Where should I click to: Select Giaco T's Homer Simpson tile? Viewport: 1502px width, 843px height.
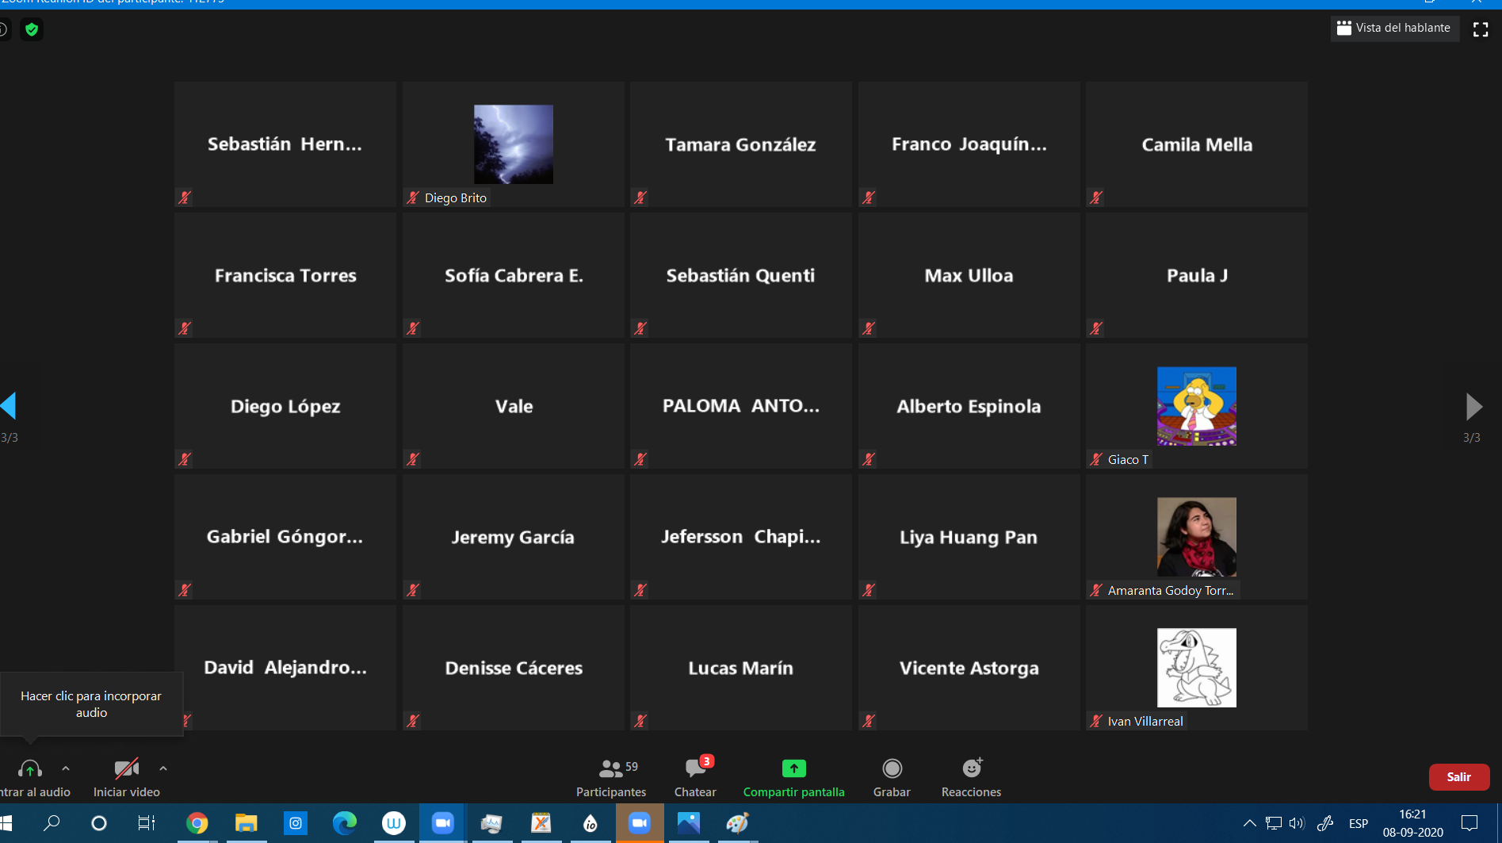(x=1196, y=406)
